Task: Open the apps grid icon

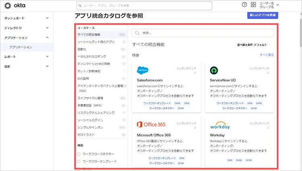Action: 253,4
